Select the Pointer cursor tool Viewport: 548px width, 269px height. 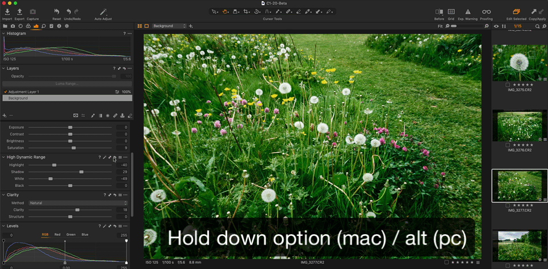click(x=214, y=11)
